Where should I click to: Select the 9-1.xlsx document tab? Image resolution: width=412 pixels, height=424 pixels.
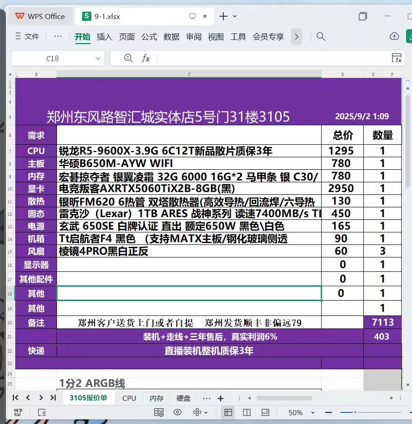point(145,17)
